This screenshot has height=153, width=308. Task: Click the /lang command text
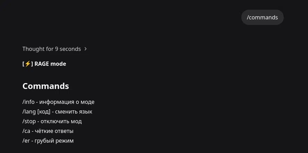(29, 112)
